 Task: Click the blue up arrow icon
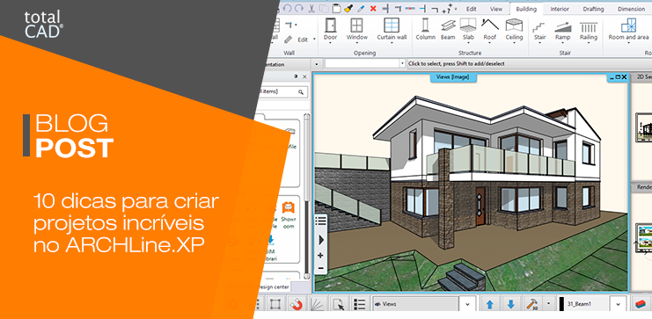(x=490, y=304)
